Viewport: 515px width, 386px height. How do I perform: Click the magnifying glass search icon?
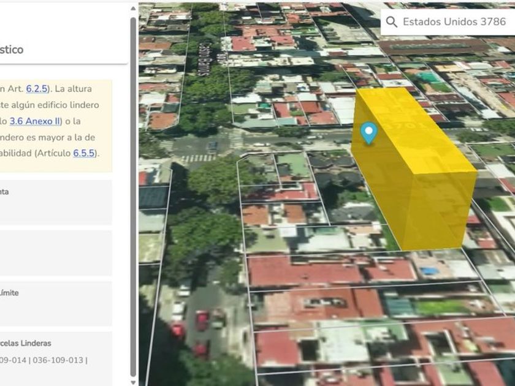pyautogui.click(x=391, y=22)
